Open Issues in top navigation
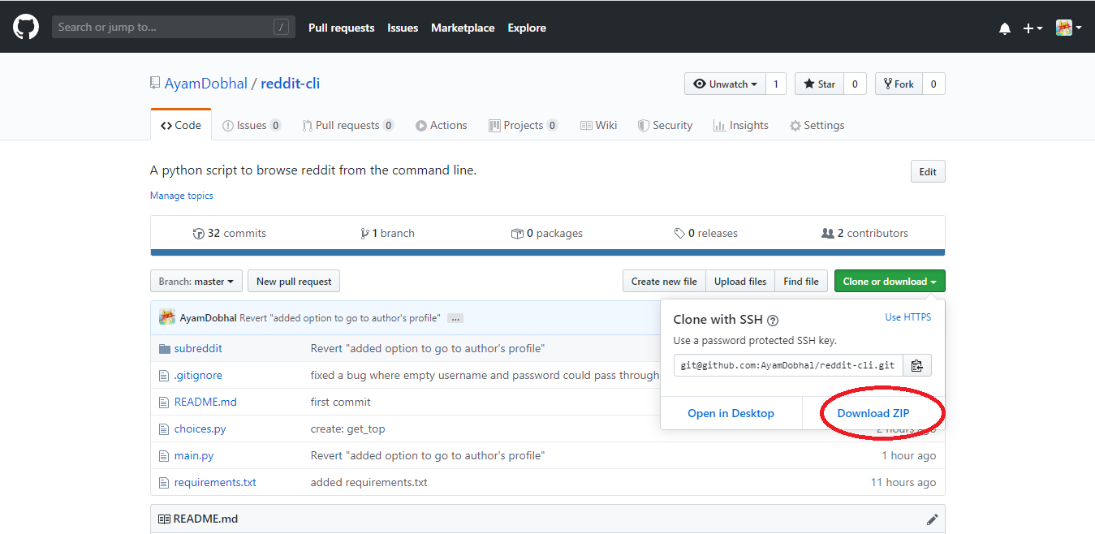The image size is (1095, 534). 403,28
